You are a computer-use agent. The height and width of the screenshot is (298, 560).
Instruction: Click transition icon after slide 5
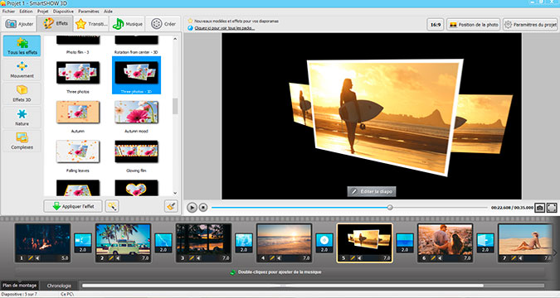coord(405,240)
